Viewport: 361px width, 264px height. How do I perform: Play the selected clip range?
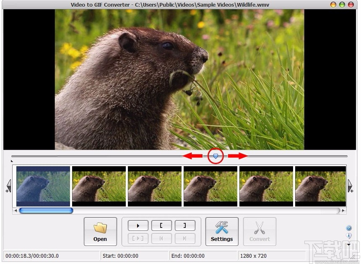[x=138, y=238]
